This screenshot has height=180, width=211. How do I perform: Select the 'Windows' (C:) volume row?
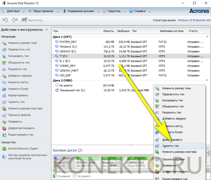(69, 47)
